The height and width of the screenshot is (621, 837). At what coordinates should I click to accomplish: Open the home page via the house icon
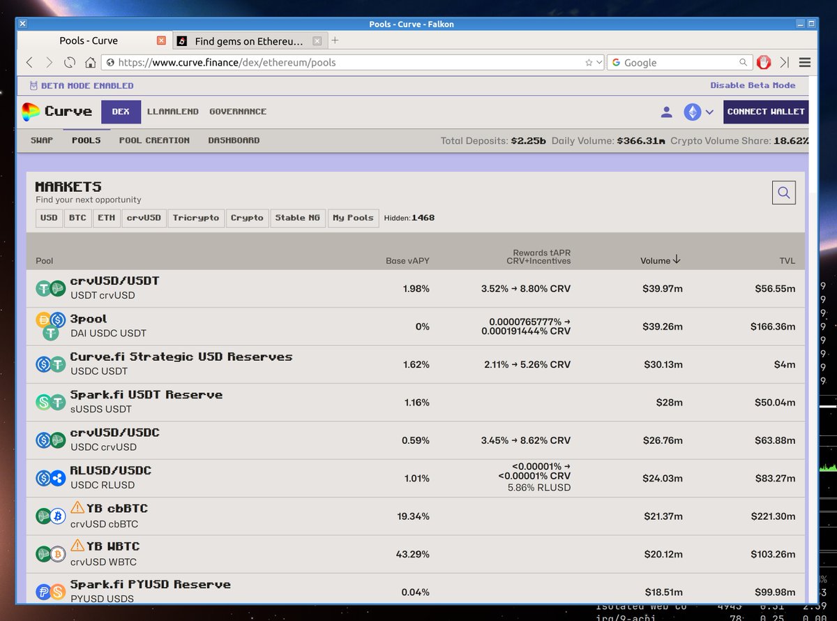click(90, 62)
